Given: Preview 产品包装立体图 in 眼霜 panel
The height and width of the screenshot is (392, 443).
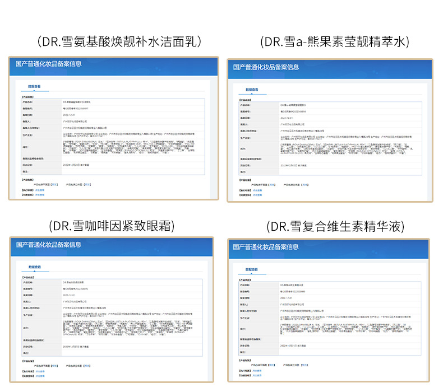Looking at the screenshot, I should coord(87,366).
